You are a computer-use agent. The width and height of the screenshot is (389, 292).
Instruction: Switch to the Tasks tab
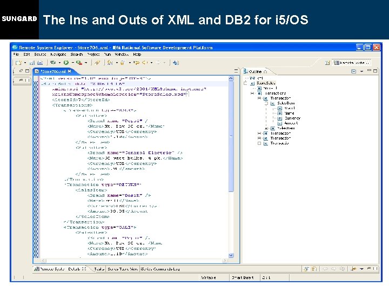(x=99, y=269)
